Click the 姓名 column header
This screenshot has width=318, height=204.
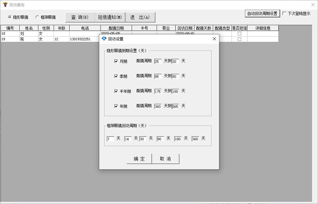pyautogui.click(x=29, y=28)
